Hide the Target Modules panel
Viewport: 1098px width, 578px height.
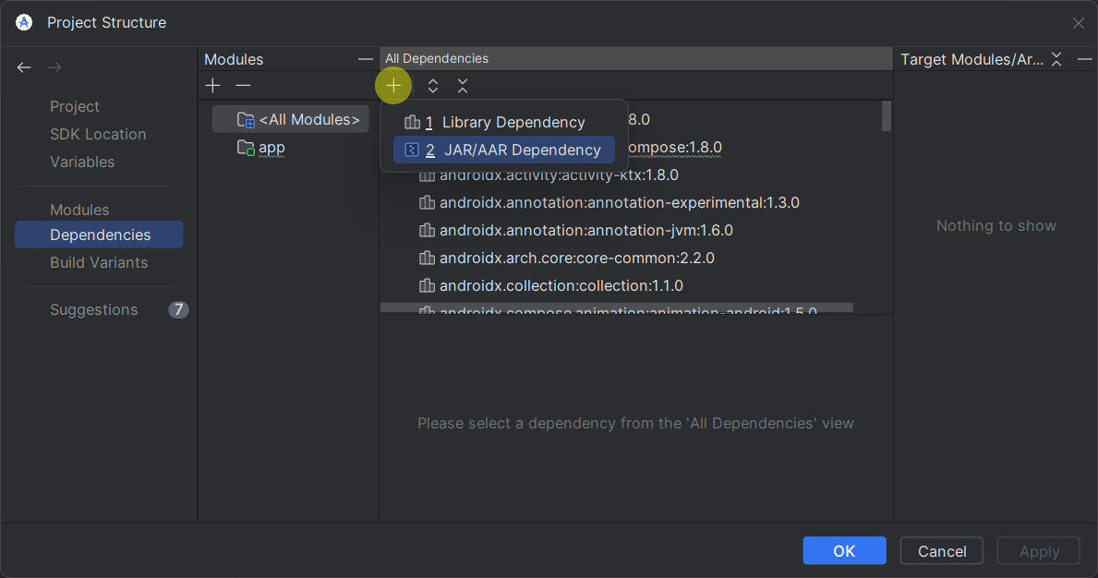point(1085,58)
